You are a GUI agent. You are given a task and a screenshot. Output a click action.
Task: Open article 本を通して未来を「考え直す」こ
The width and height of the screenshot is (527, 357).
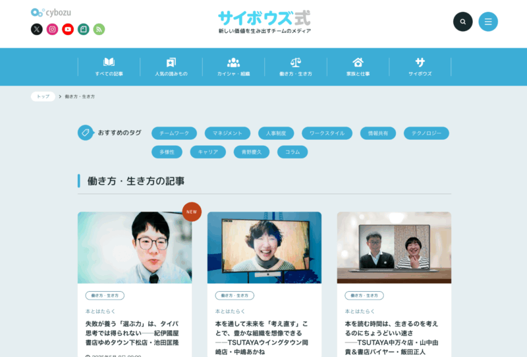262,337
